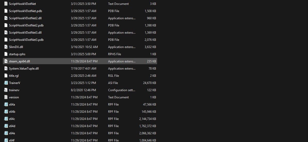Click the startup.rphs file icon
308x142 pixels.
point(6,54)
